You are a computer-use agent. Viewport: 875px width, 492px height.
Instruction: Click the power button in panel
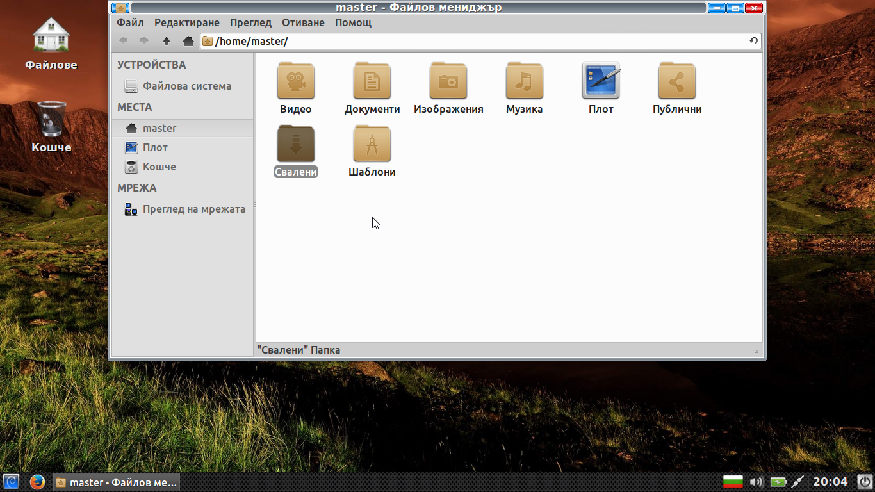865,482
